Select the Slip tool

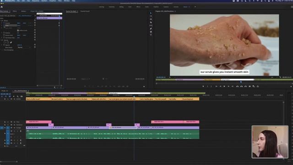[151, 26]
